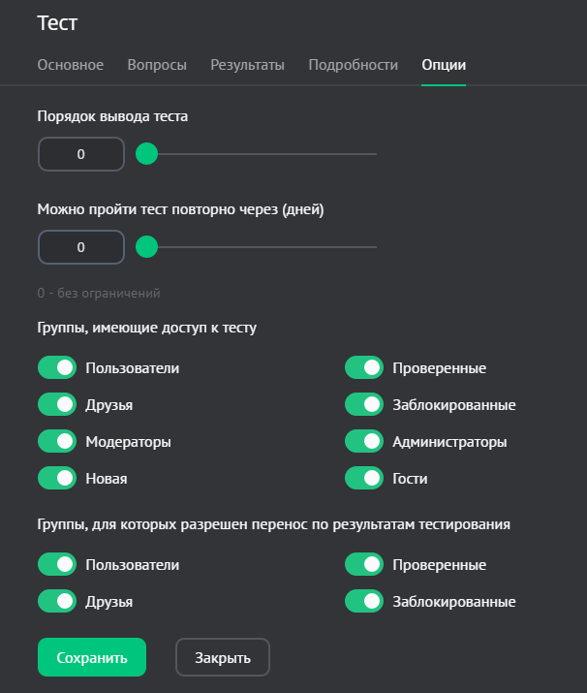
Task: Switch to the Основное tab
Action: point(70,65)
